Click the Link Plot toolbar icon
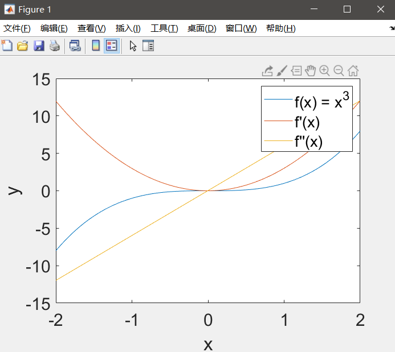This screenshot has width=395, height=352. pos(75,46)
